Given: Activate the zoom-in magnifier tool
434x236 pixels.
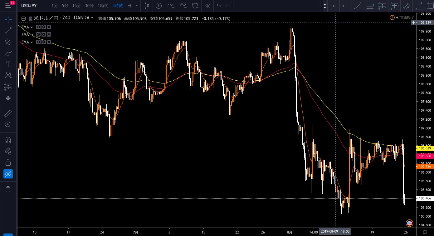Looking at the screenshot, I should tap(8, 124).
